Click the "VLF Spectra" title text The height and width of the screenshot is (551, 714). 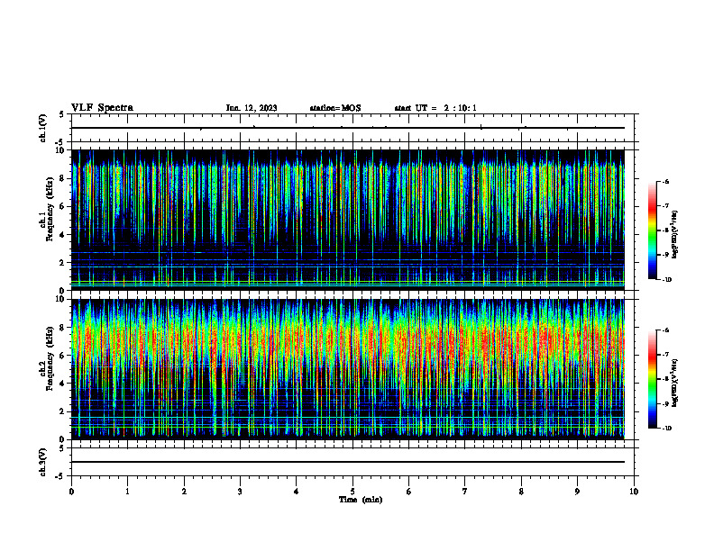102,108
